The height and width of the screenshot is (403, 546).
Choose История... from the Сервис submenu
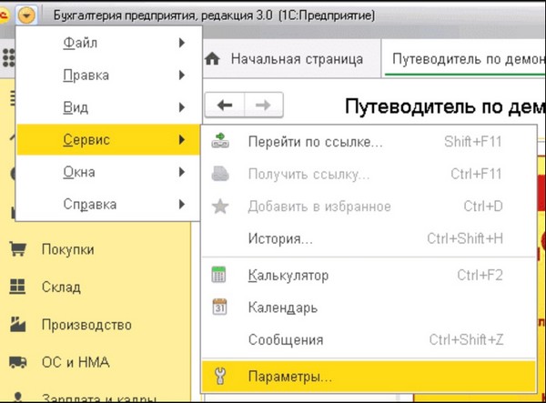279,239
